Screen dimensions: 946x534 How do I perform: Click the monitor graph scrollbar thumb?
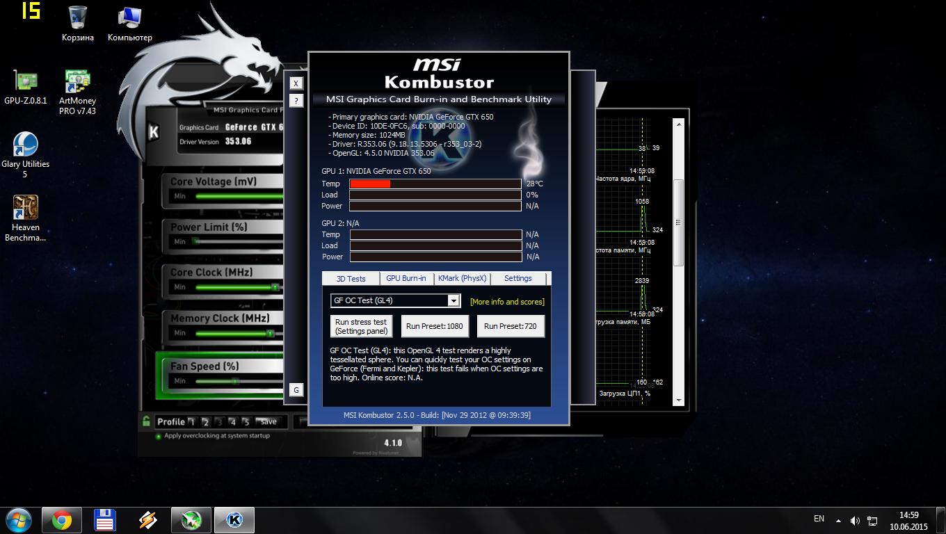tap(678, 222)
